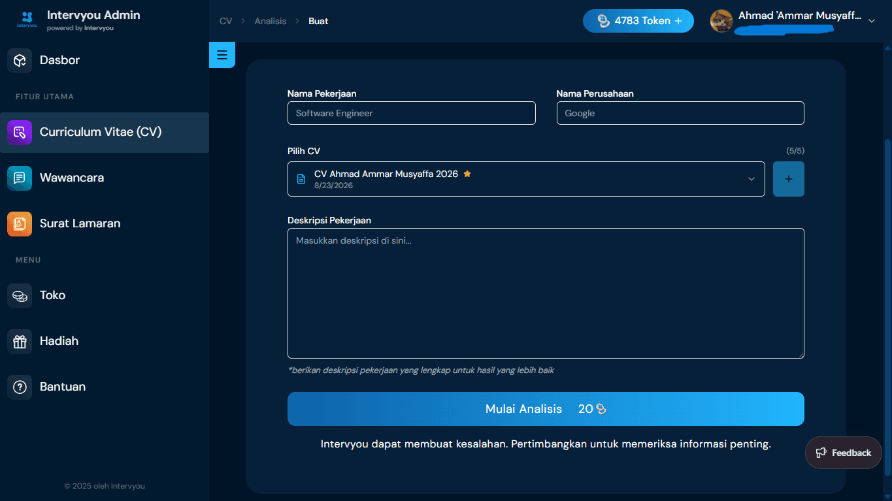Click the Bantuan question mark icon
This screenshot has height=501, width=892.
tap(20, 387)
